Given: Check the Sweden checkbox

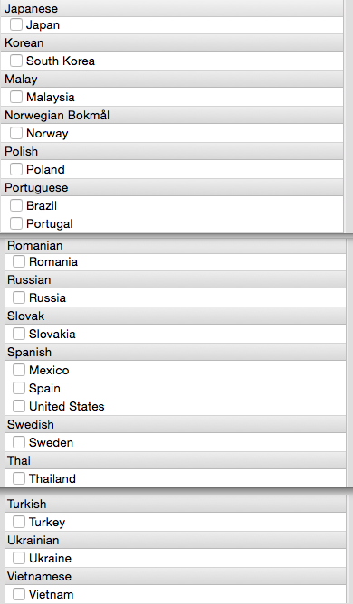Looking at the screenshot, I should coord(19,442).
